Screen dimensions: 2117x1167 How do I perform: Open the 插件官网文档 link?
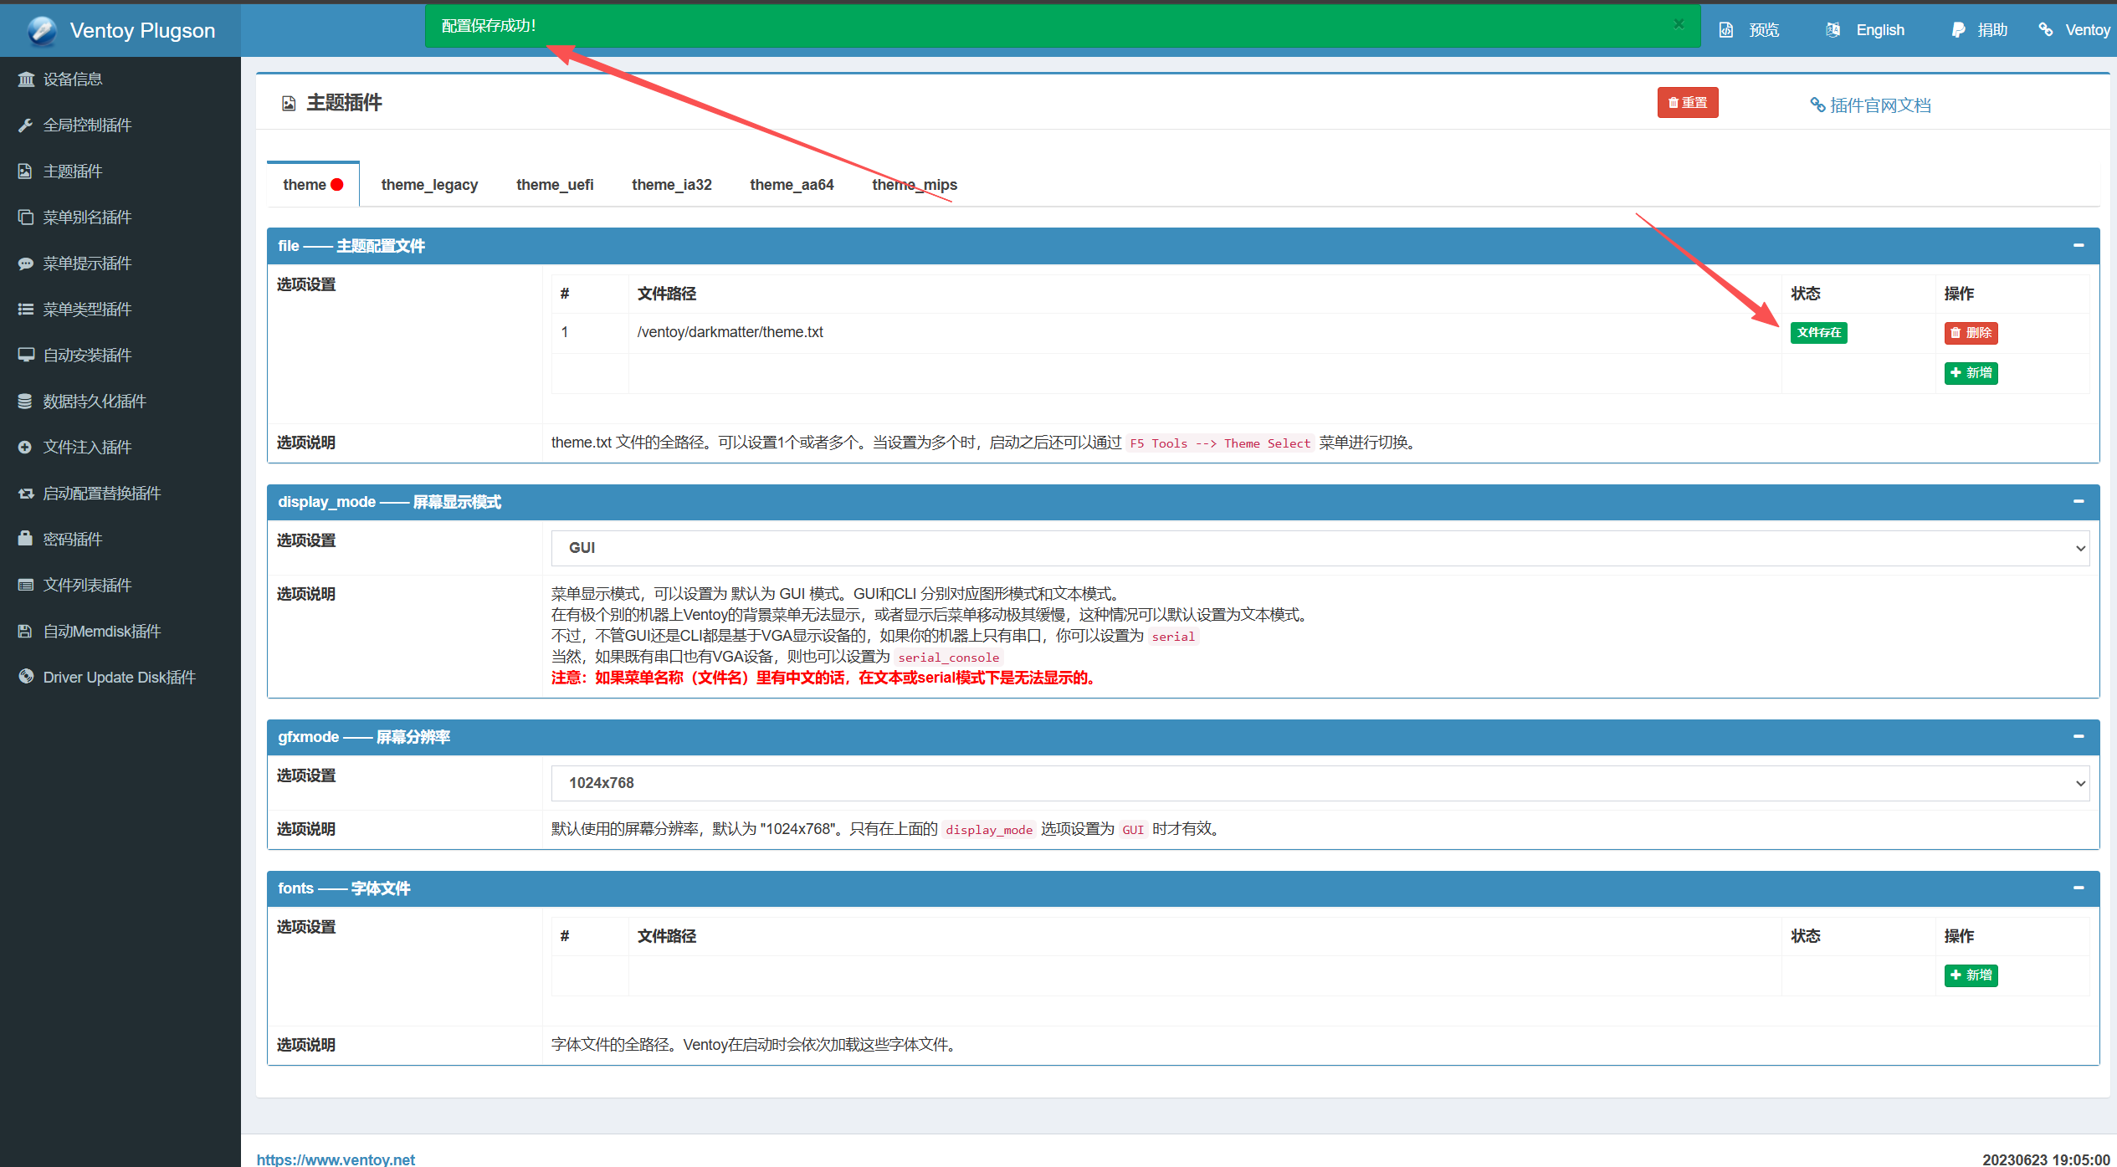(x=1871, y=105)
